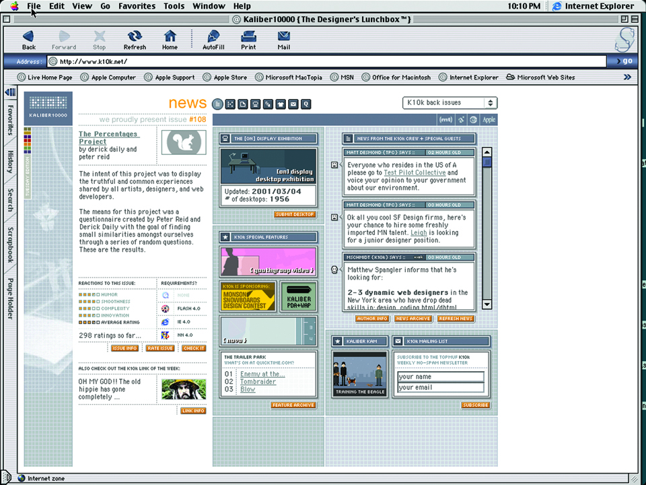Open the K10k back issues dropdown

click(x=450, y=102)
